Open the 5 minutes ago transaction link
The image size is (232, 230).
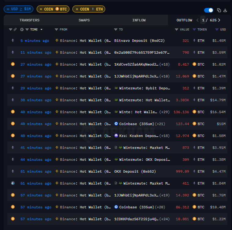click(35, 41)
